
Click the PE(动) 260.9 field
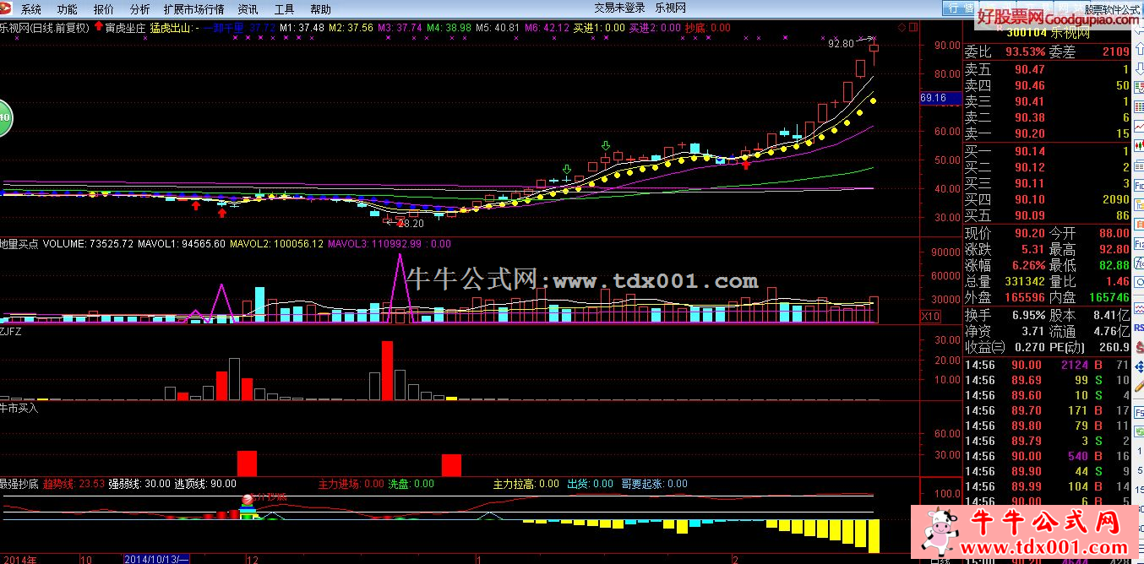1089,347
